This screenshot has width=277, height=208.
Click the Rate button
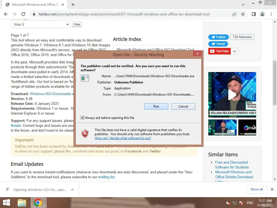[x=77, y=24]
